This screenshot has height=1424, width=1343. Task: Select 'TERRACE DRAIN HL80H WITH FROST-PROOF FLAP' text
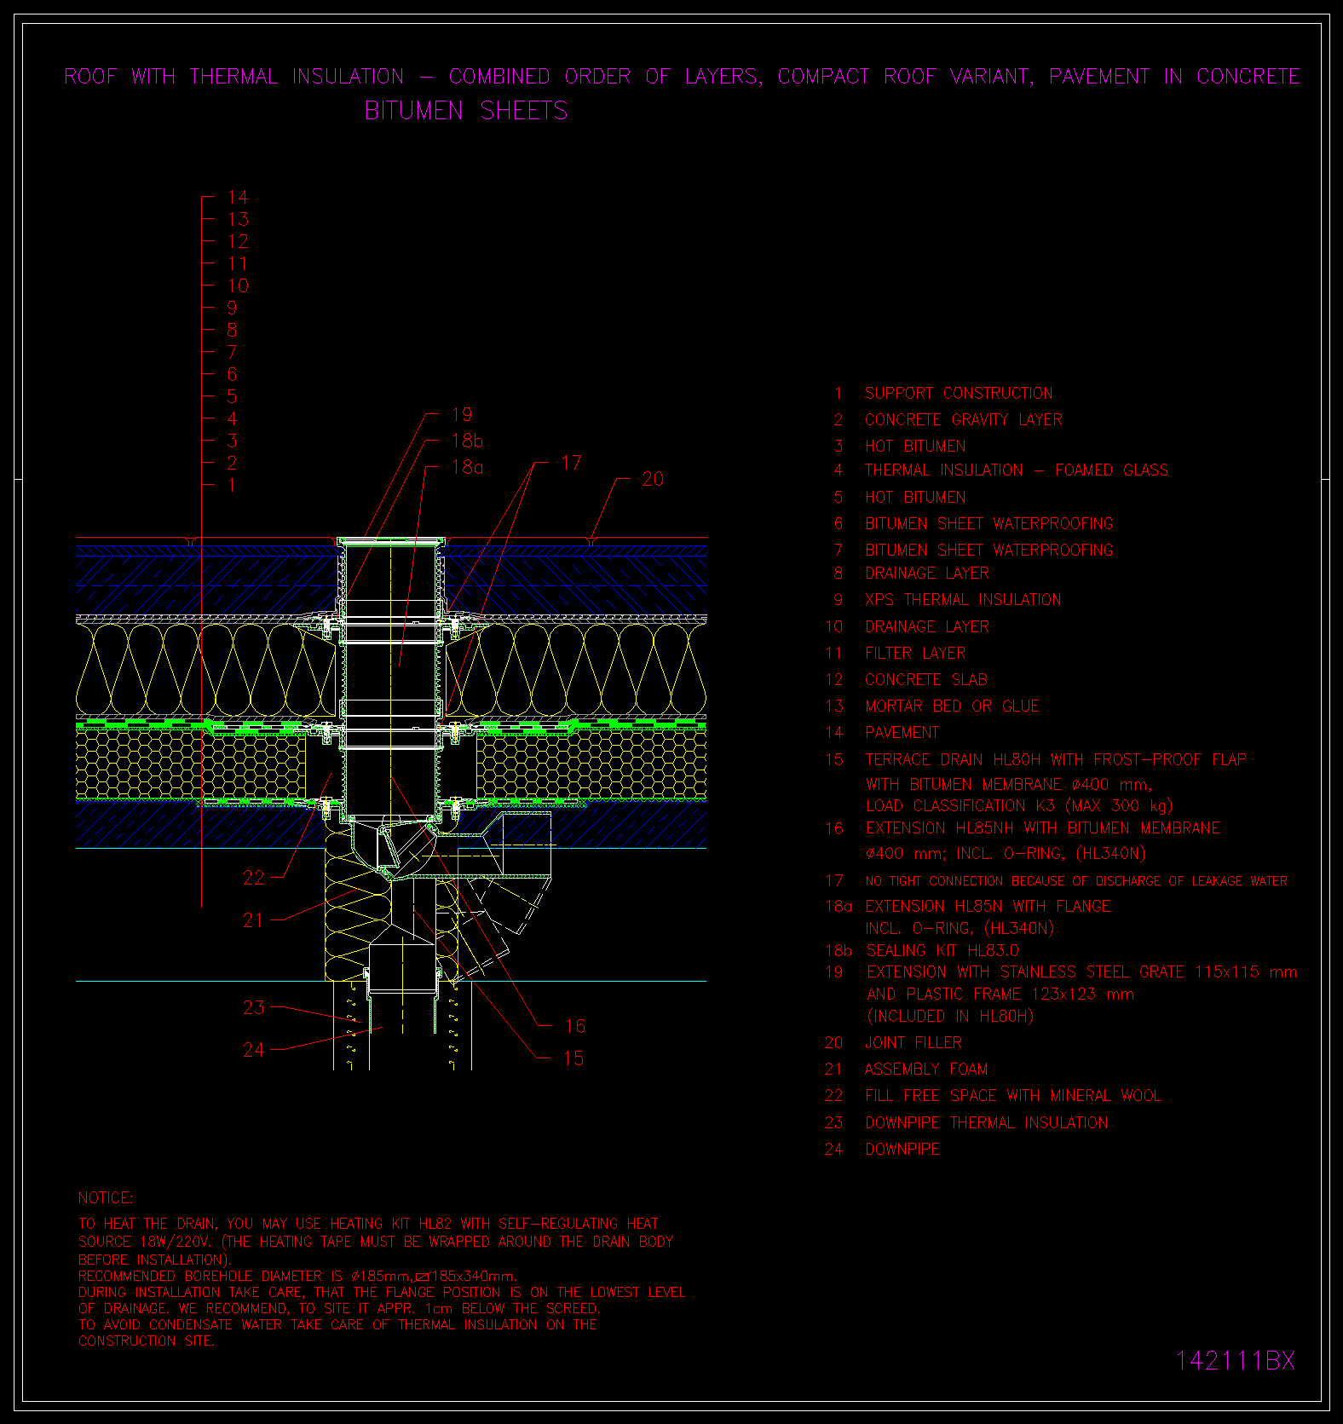1056,759
